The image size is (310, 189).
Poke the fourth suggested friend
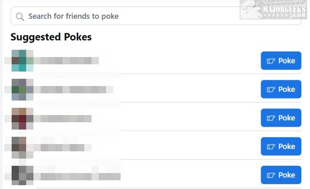(281, 146)
